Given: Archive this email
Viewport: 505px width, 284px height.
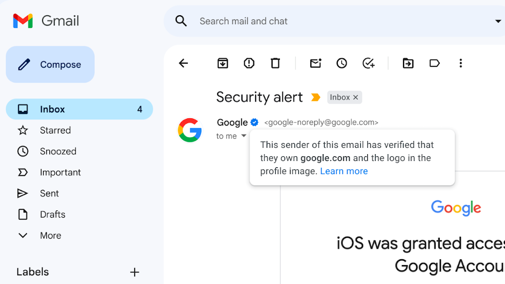Looking at the screenshot, I should (x=223, y=63).
